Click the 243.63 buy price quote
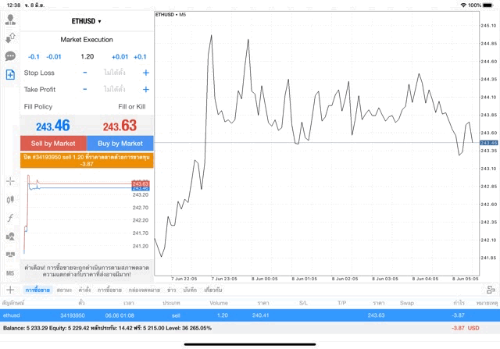Image resolution: width=500 pixels, height=349 pixels. pos(120,126)
